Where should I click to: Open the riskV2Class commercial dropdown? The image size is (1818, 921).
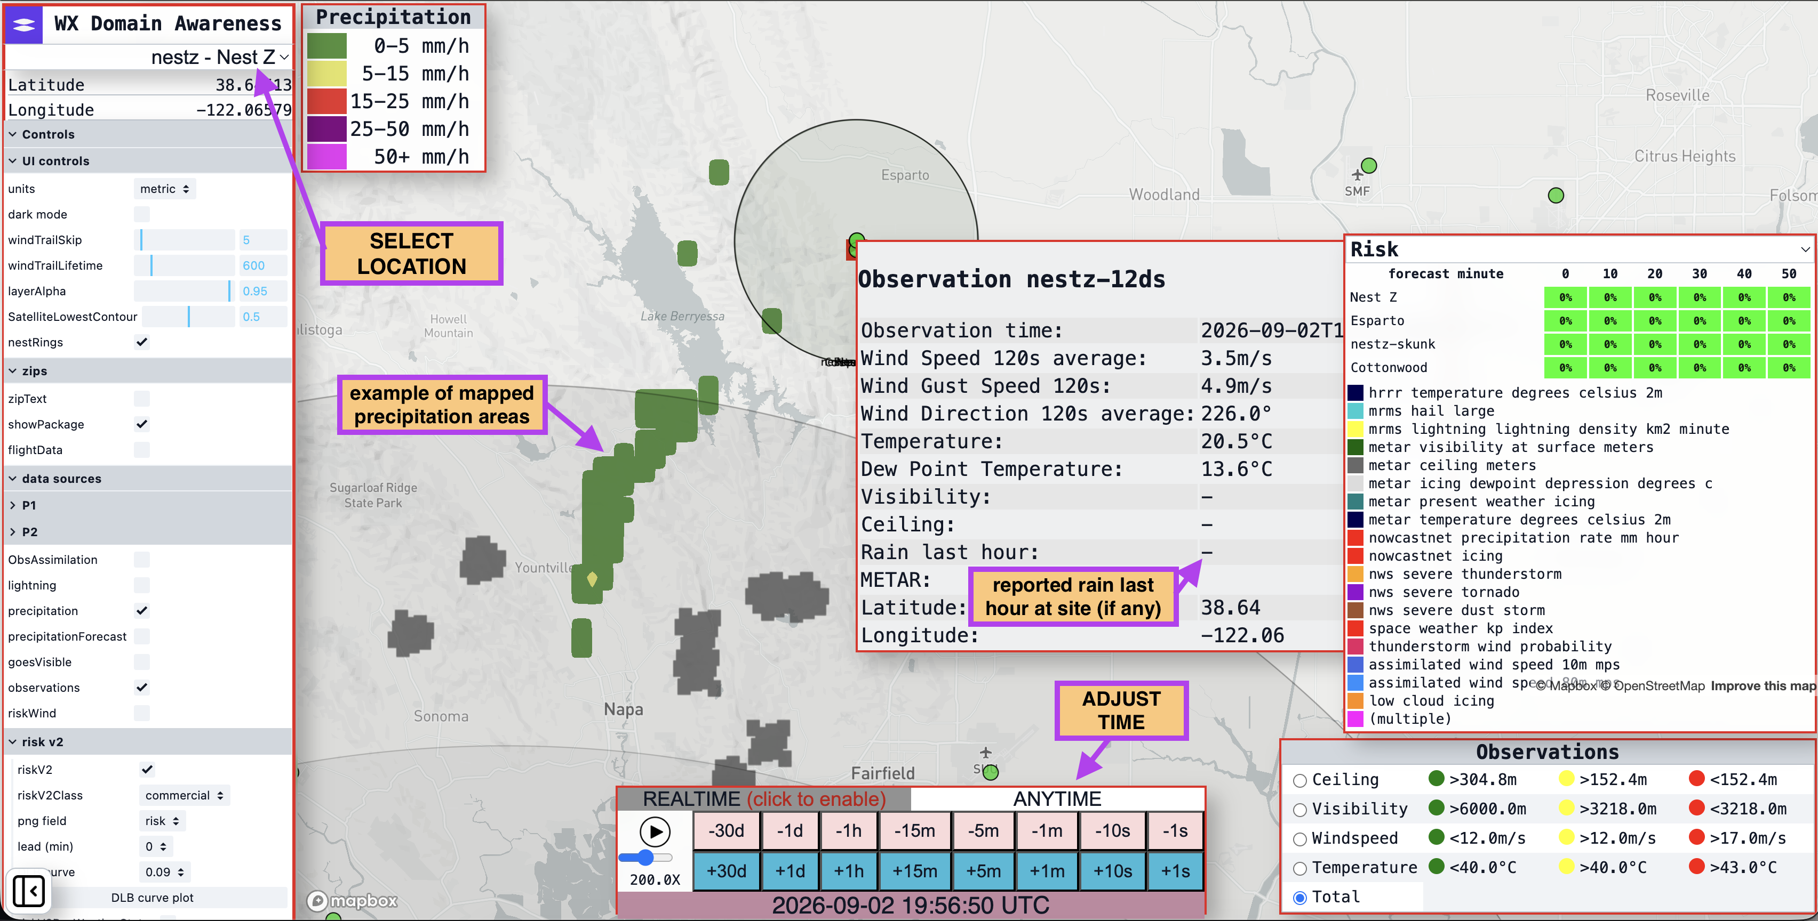pos(184,795)
